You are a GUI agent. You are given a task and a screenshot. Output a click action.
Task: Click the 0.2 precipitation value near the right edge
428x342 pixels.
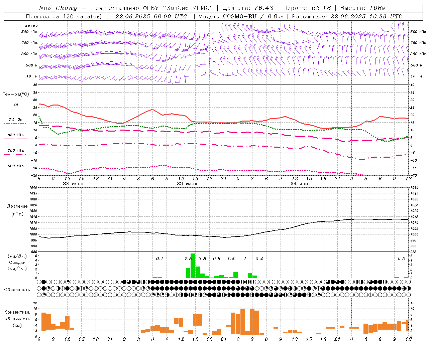(x=401, y=259)
